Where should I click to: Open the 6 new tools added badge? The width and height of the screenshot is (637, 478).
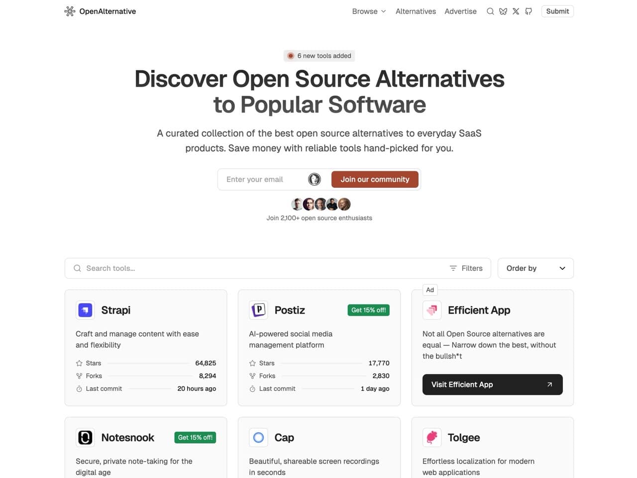pos(319,56)
